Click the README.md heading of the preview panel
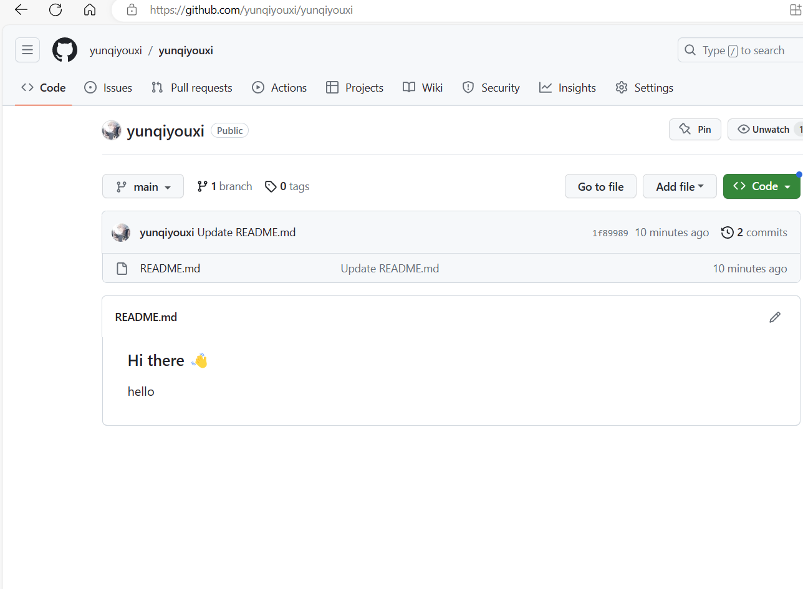 [x=146, y=317]
